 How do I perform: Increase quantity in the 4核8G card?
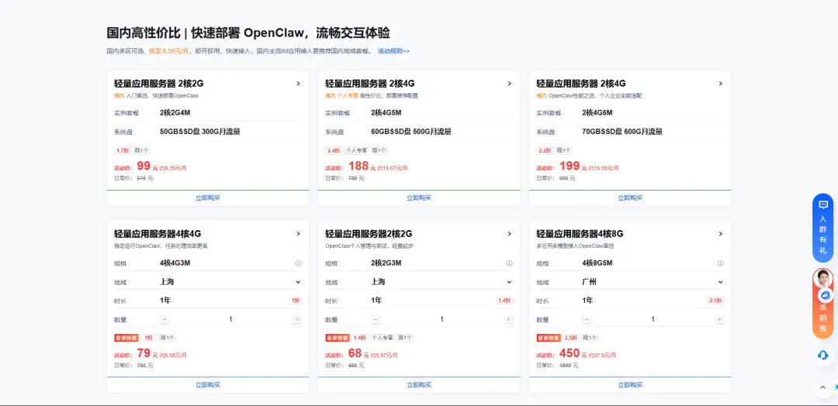[x=719, y=319]
